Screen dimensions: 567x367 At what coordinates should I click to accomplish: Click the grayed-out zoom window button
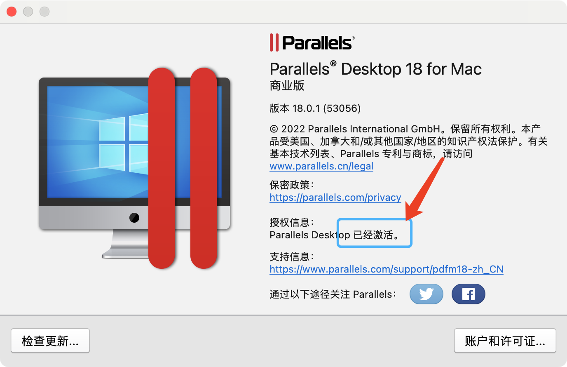point(45,12)
